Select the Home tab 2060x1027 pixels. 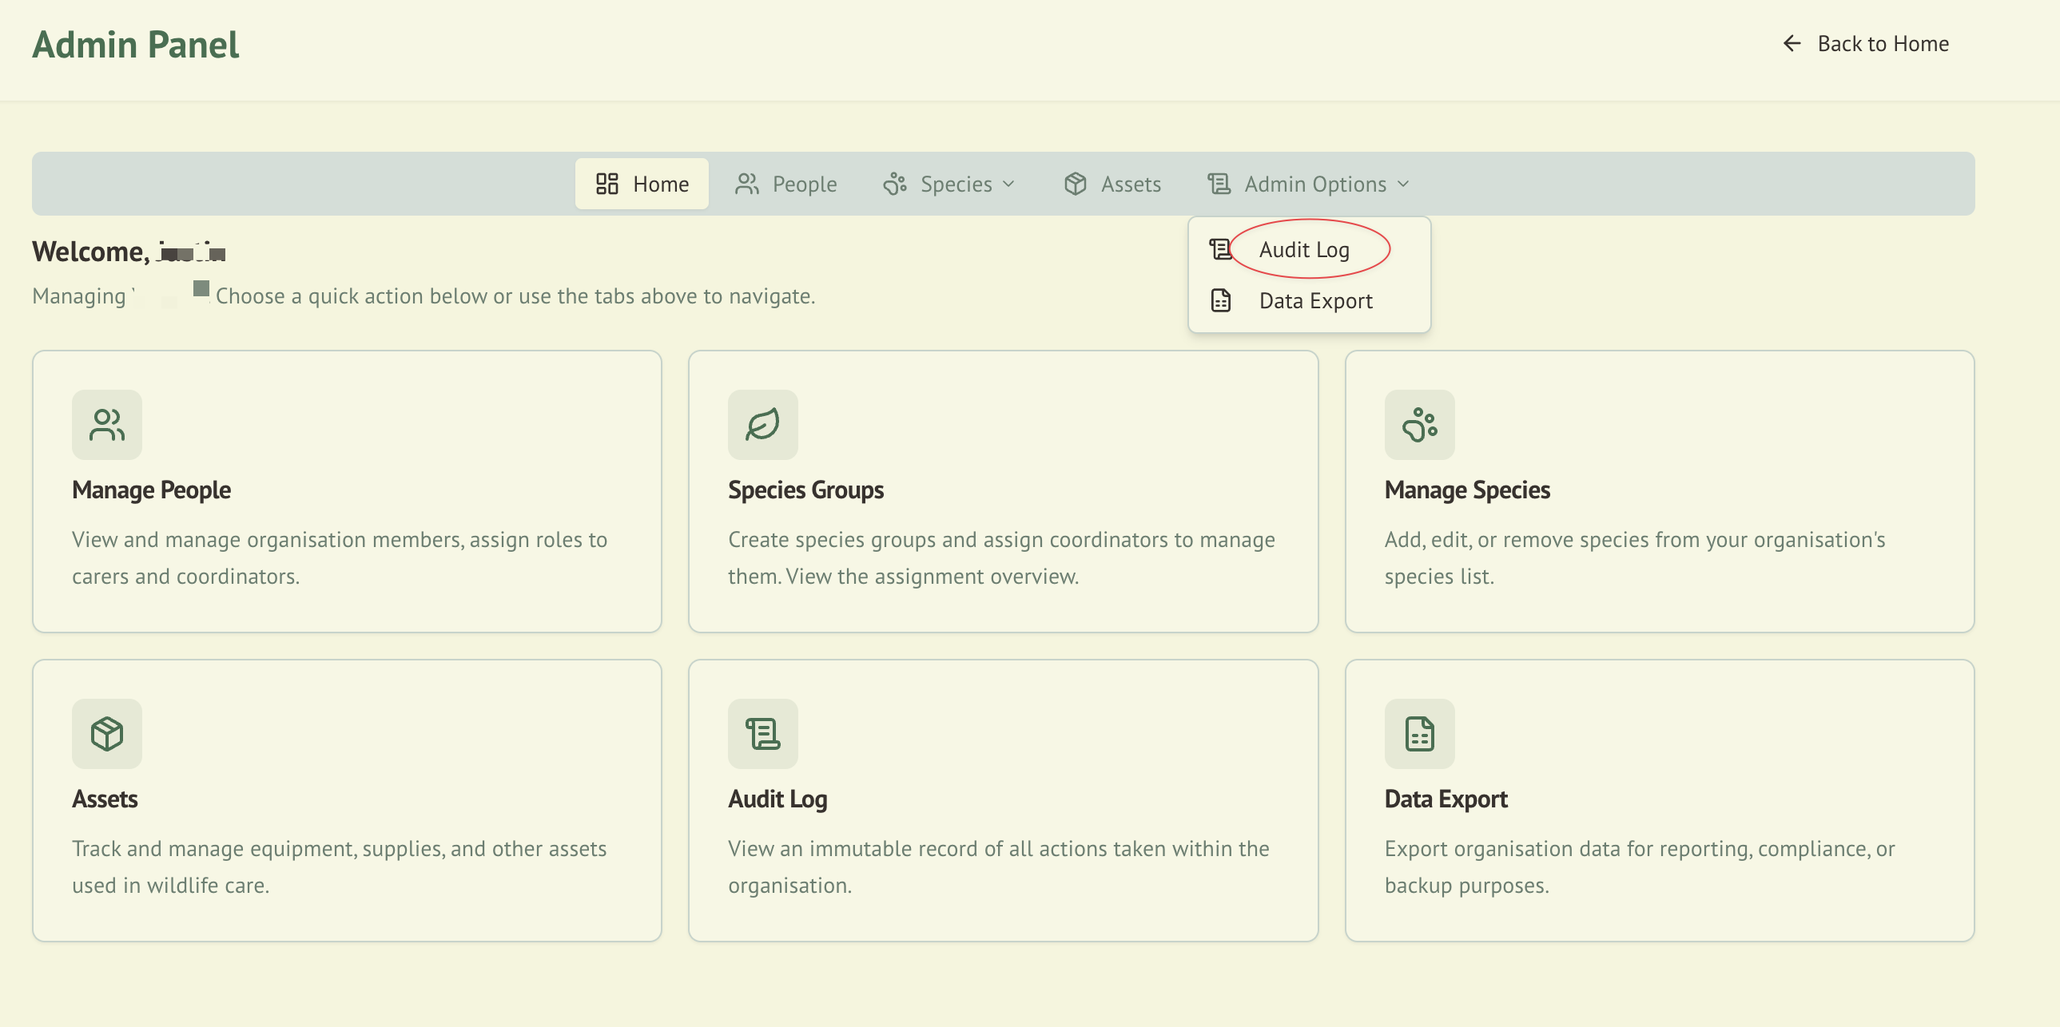point(642,184)
